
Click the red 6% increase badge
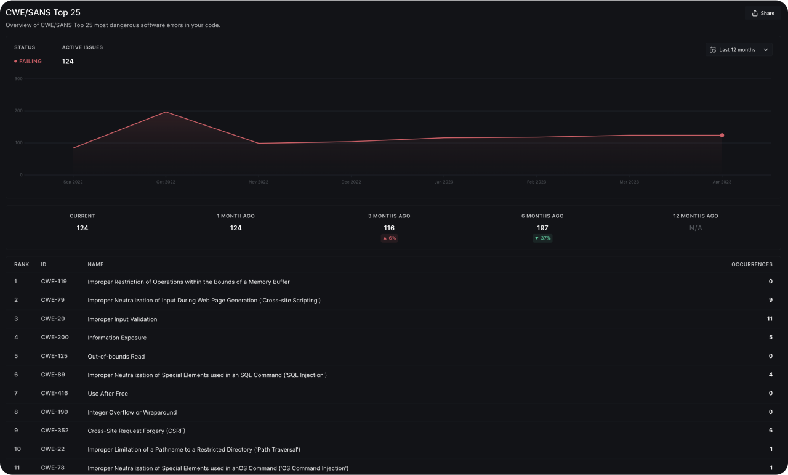(389, 238)
